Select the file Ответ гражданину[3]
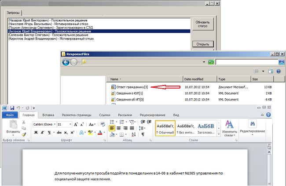286x186 pixels. tap(129, 87)
